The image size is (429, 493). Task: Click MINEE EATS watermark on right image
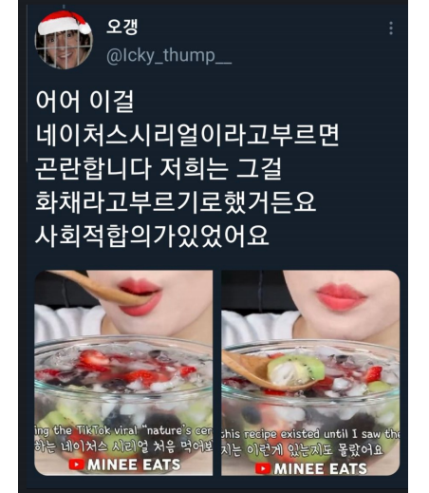click(321, 468)
